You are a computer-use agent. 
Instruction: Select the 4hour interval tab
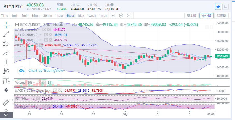pos(70,15)
